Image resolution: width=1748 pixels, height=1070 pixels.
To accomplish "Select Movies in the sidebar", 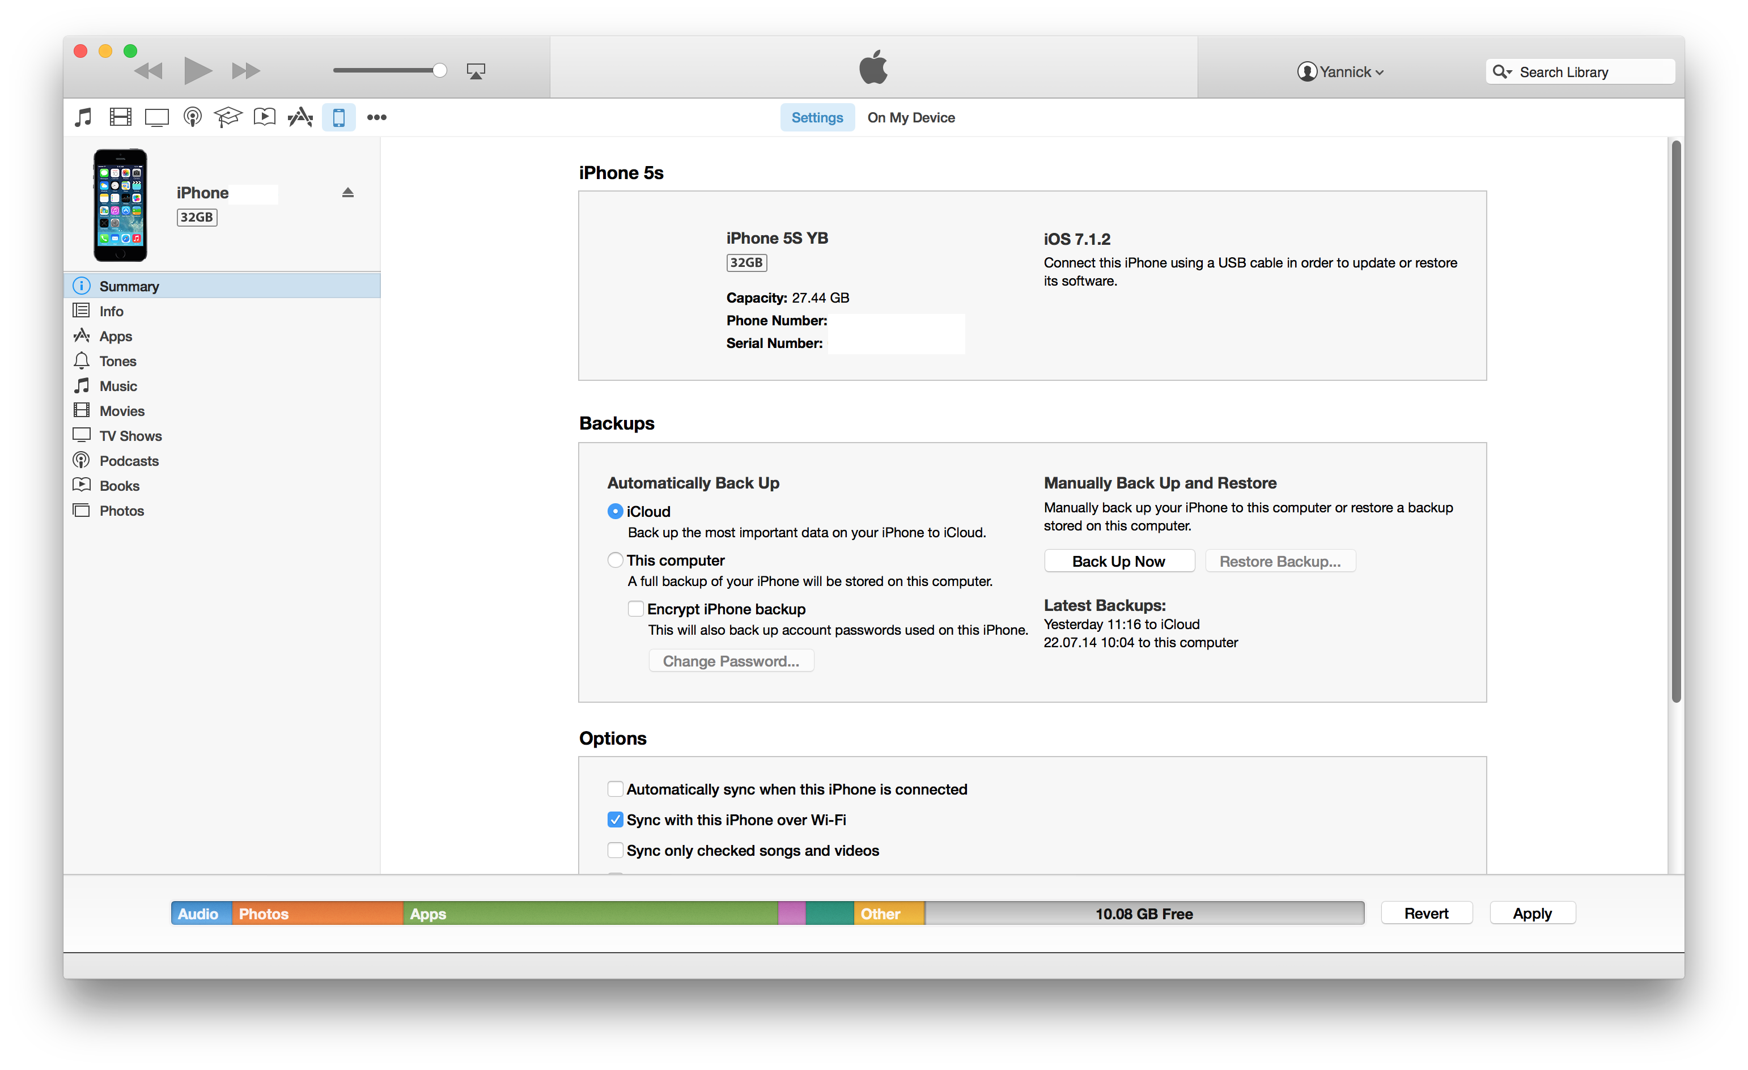I will coord(222,411).
